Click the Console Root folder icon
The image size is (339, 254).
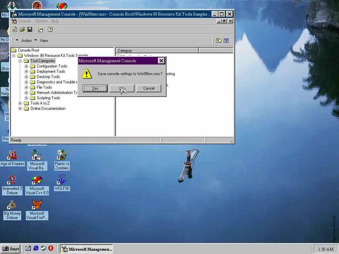pos(14,50)
